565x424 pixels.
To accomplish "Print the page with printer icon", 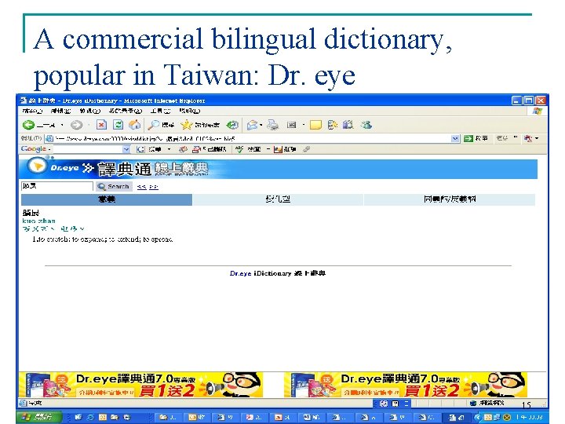I will pyautogui.click(x=273, y=125).
